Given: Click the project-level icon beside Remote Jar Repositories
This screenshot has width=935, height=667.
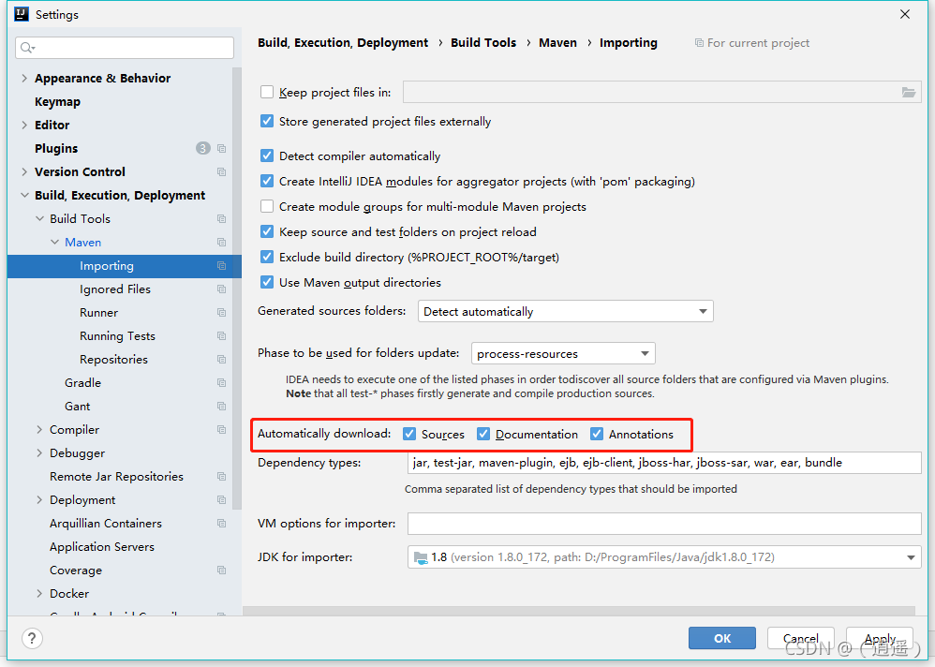Looking at the screenshot, I should point(222,477).
